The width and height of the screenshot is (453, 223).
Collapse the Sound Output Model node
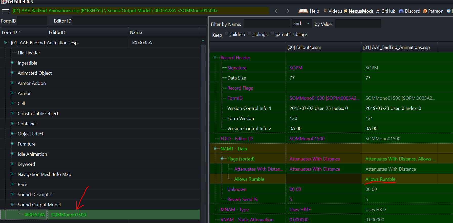(x=12, y=205)
